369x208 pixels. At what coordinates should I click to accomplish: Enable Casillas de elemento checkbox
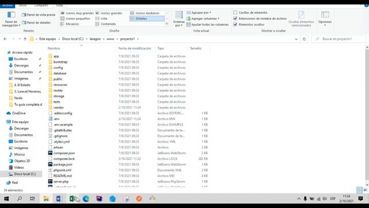pyautogui.click(x=235, y=13)
